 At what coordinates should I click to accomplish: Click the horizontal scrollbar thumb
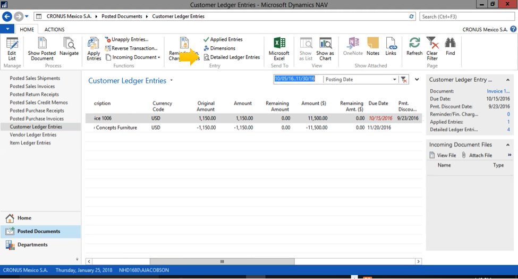(x=222, y=261)
